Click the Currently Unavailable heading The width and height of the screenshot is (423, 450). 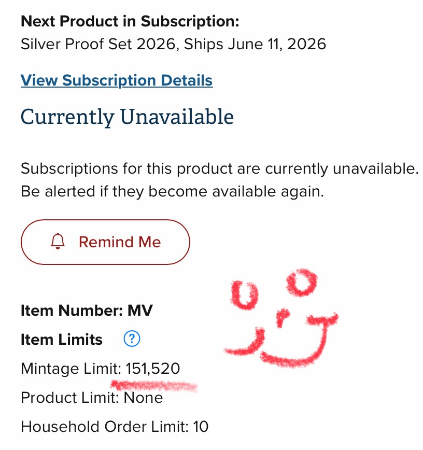click(127, 117)
